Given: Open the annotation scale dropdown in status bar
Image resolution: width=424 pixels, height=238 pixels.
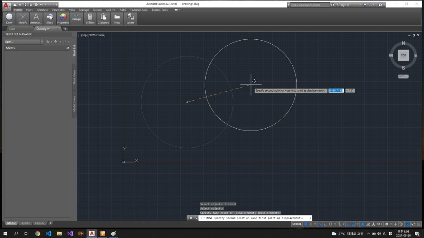Looking at the screenshot, I should pos(380,224).
